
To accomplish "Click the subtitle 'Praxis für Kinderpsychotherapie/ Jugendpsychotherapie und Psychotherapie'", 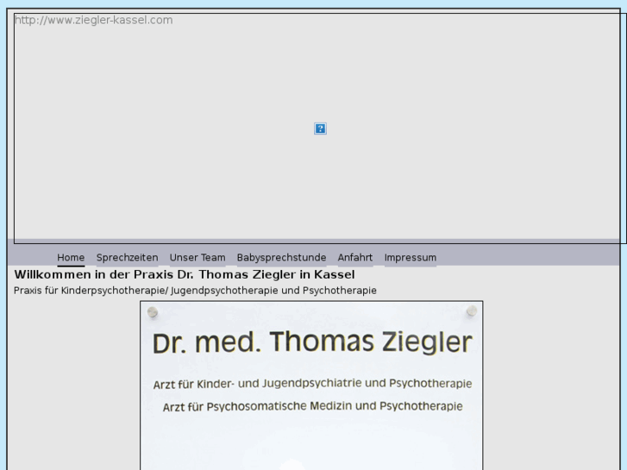I will pos(195,291).
